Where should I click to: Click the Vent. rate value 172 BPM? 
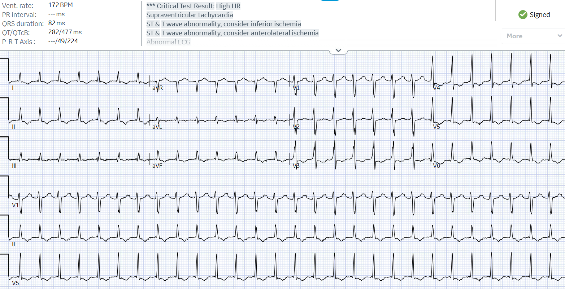[60, 5]
